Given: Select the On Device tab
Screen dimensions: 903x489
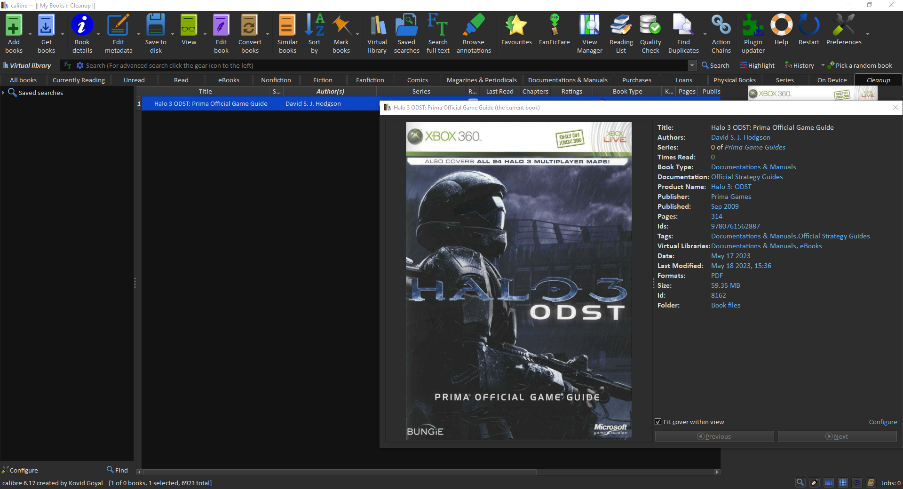Looking at the screenshot, I should 832,80.
